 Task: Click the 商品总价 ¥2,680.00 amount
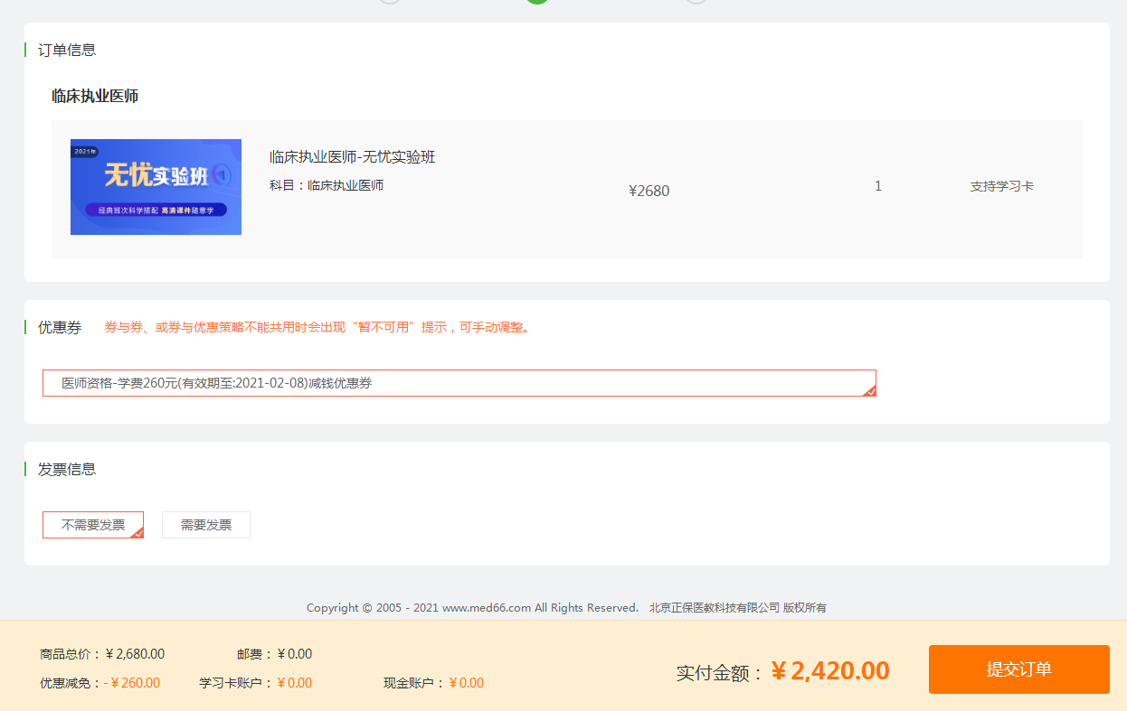pyautogui.click(x=135, y=654)
